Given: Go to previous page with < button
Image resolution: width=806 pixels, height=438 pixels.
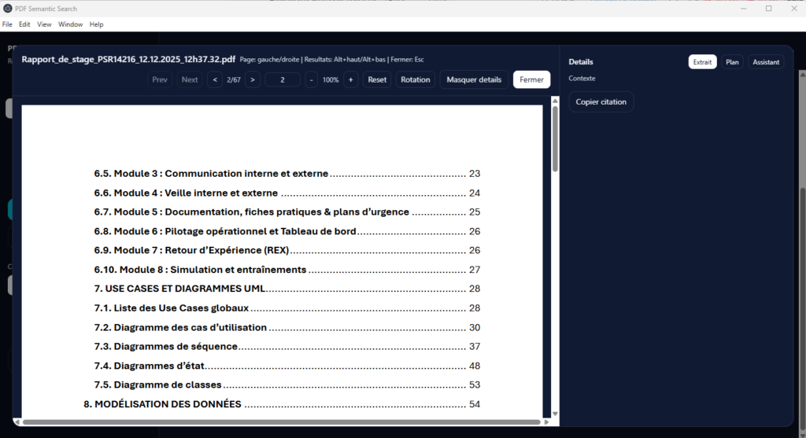Looking at the screenshot, I should click(215, 79).
